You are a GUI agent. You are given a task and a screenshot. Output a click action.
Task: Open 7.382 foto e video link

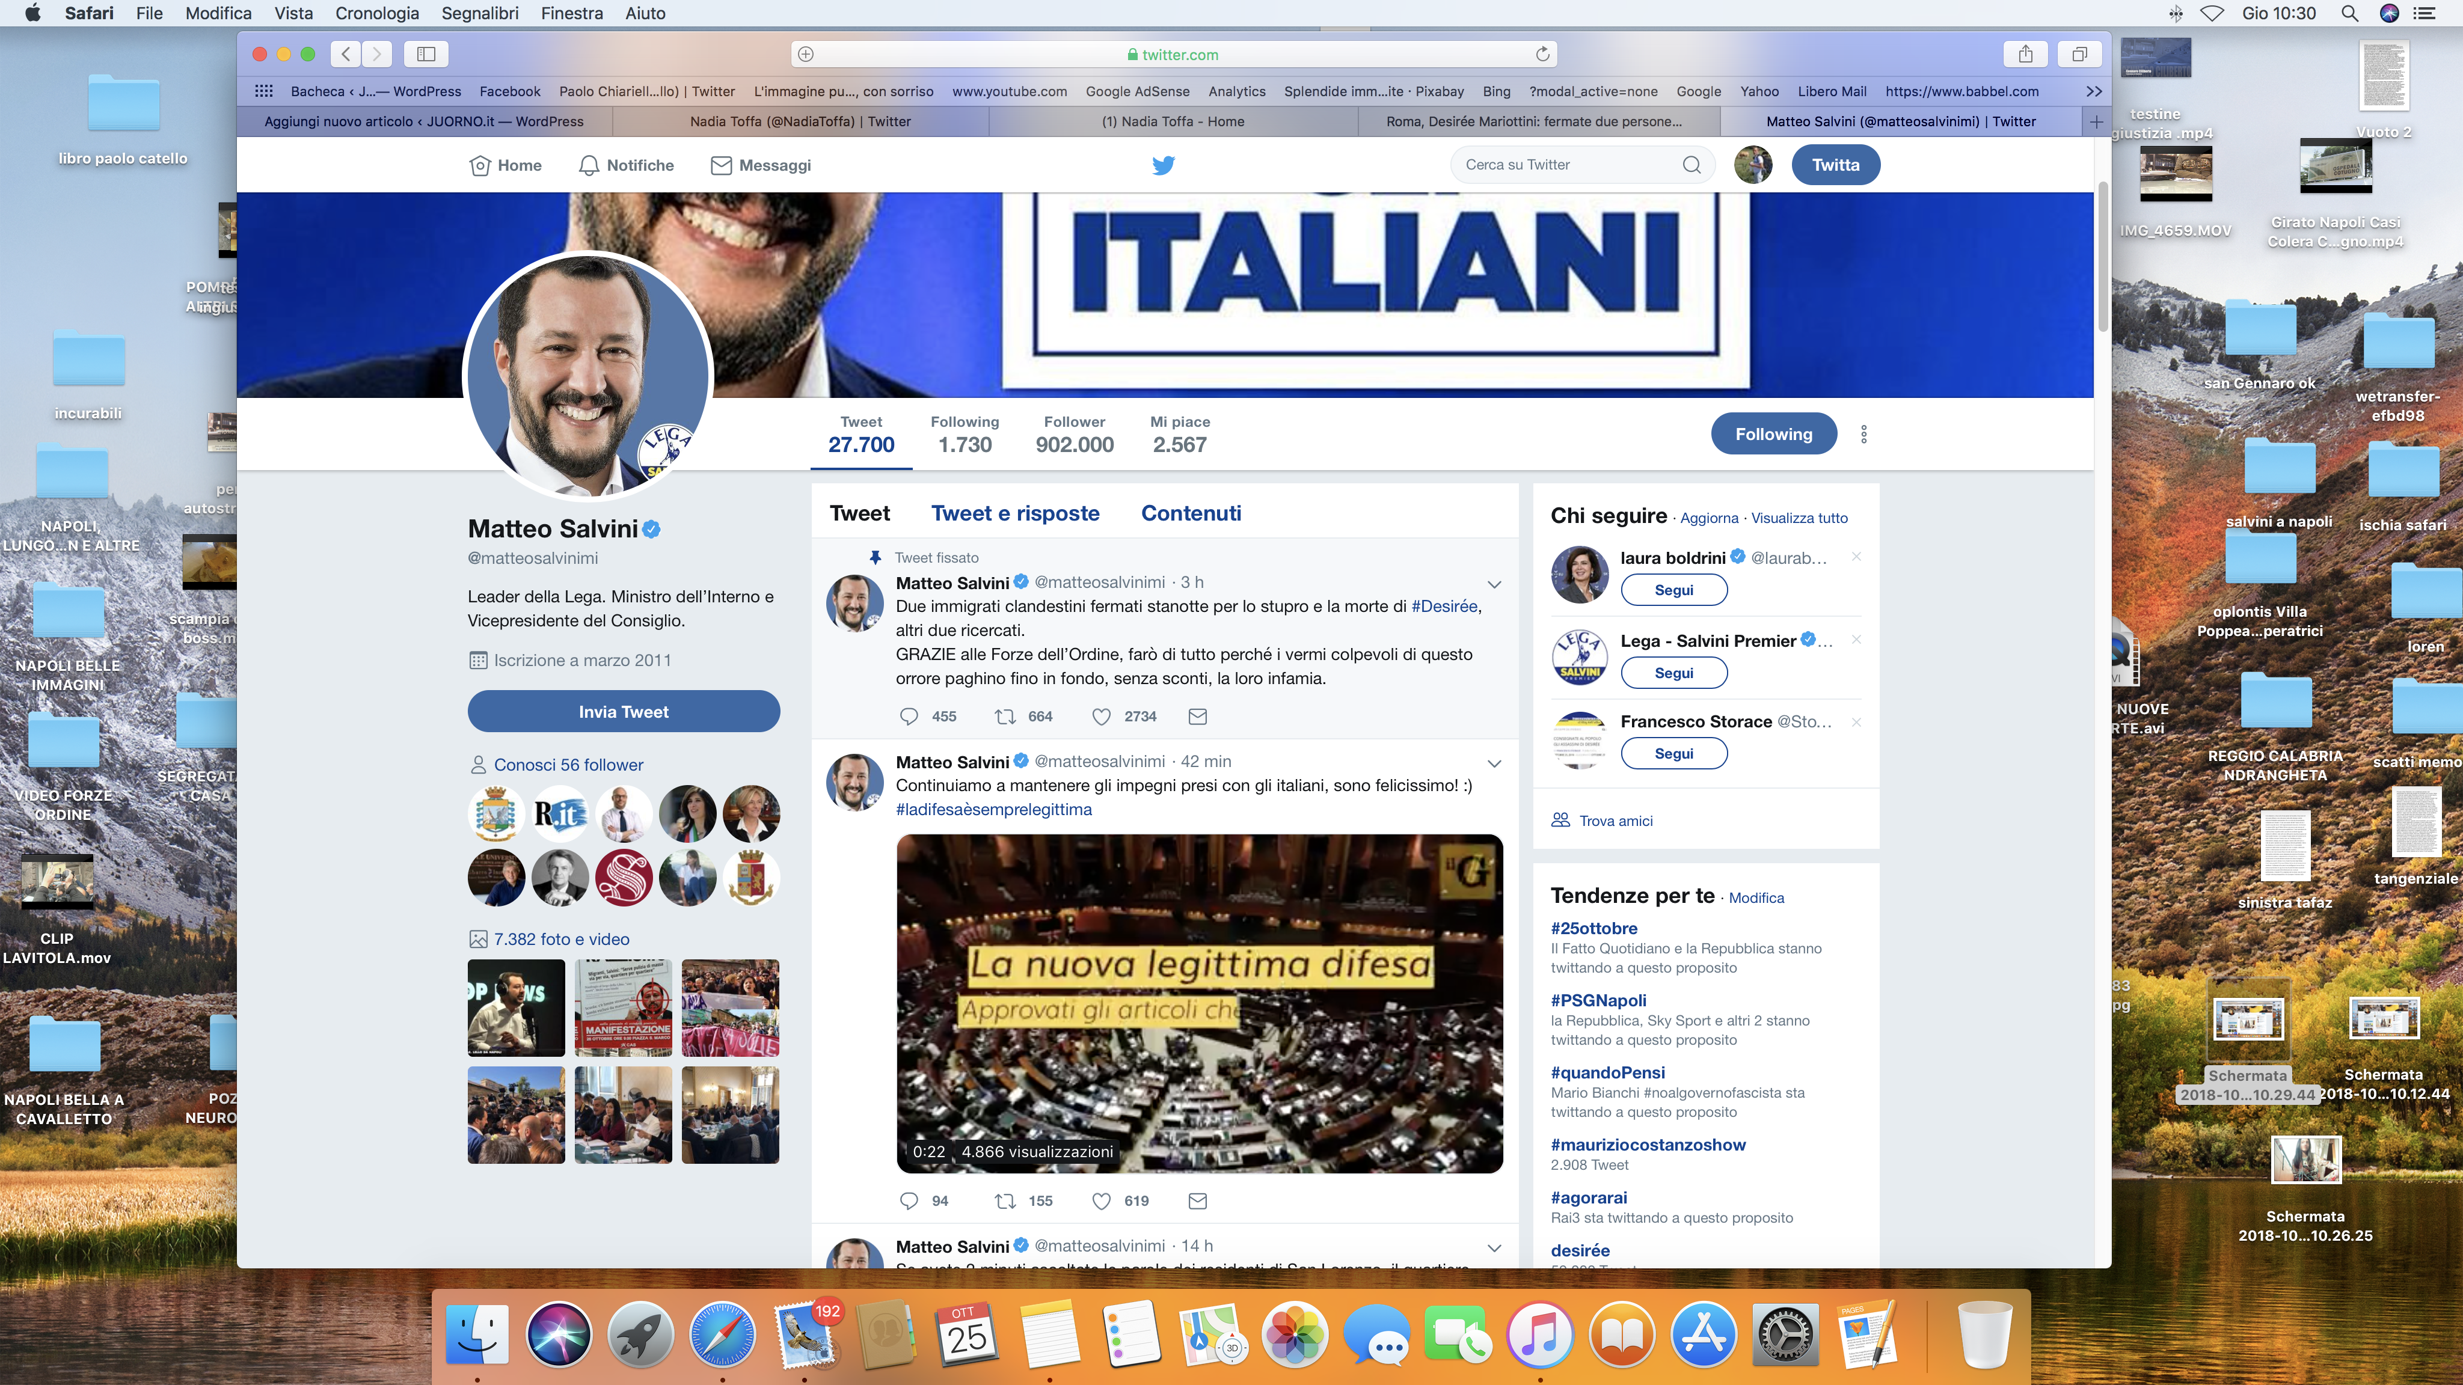(561, 940)
